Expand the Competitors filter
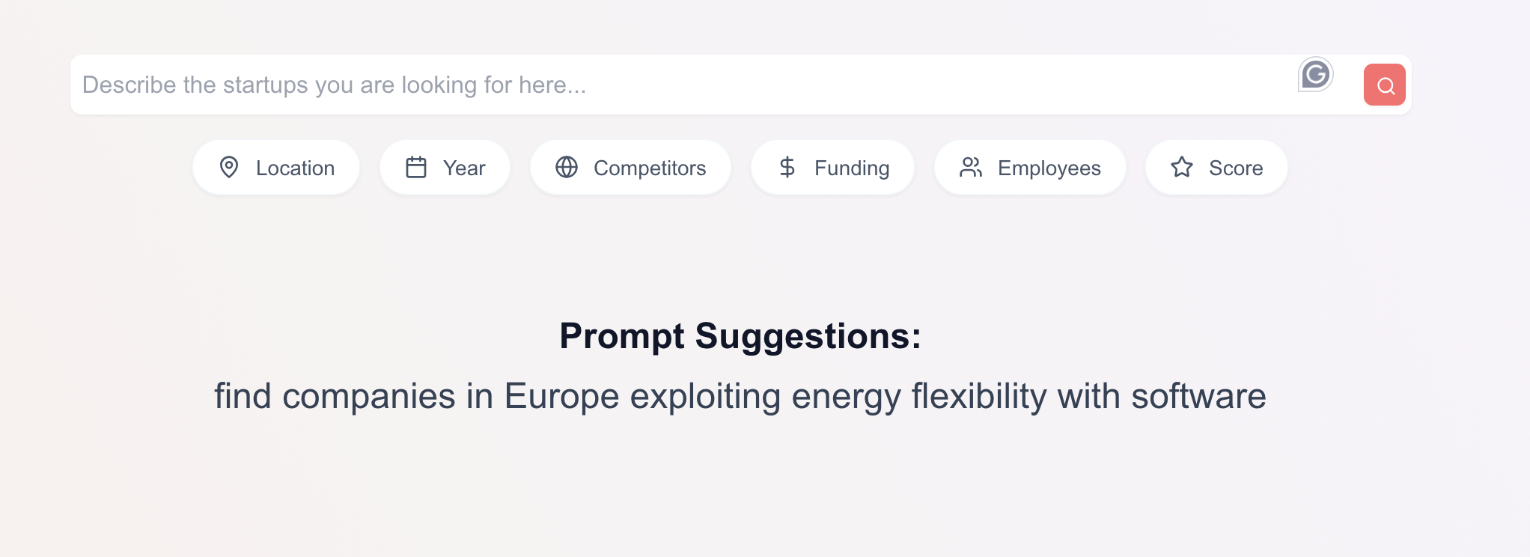The width and height of the screenshot is (1530, 557). point(649,168)
